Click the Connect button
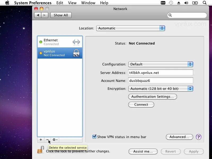The width and height of the screenshot is (212, 159). 141,105
